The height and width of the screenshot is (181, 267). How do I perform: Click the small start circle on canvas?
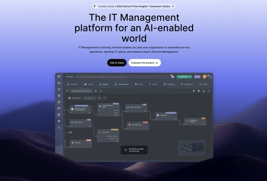(x=71, y=132)
